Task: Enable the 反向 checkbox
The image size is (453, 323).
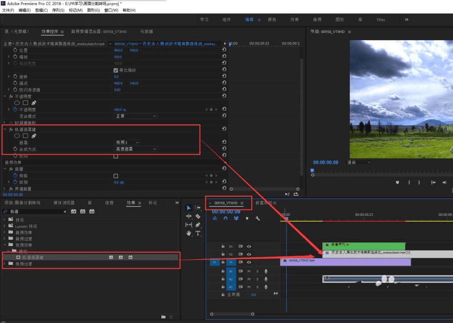Action: point(116,156)
